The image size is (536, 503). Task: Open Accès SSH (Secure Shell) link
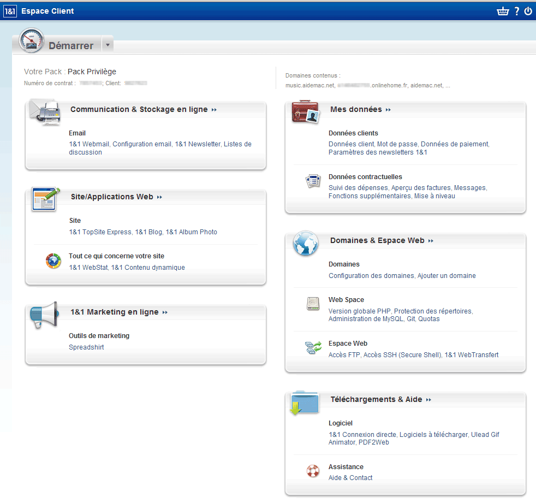pos(402,356)
